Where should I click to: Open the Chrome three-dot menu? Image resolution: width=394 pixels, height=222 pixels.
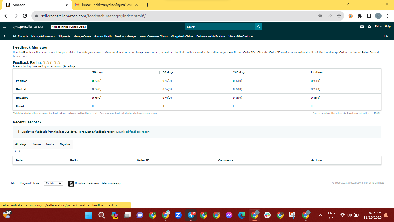[388, 16]
